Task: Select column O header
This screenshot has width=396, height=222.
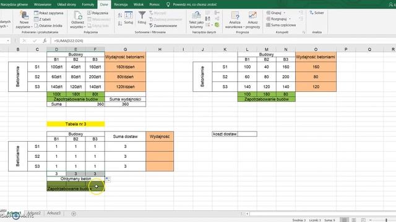Action: 316,49
